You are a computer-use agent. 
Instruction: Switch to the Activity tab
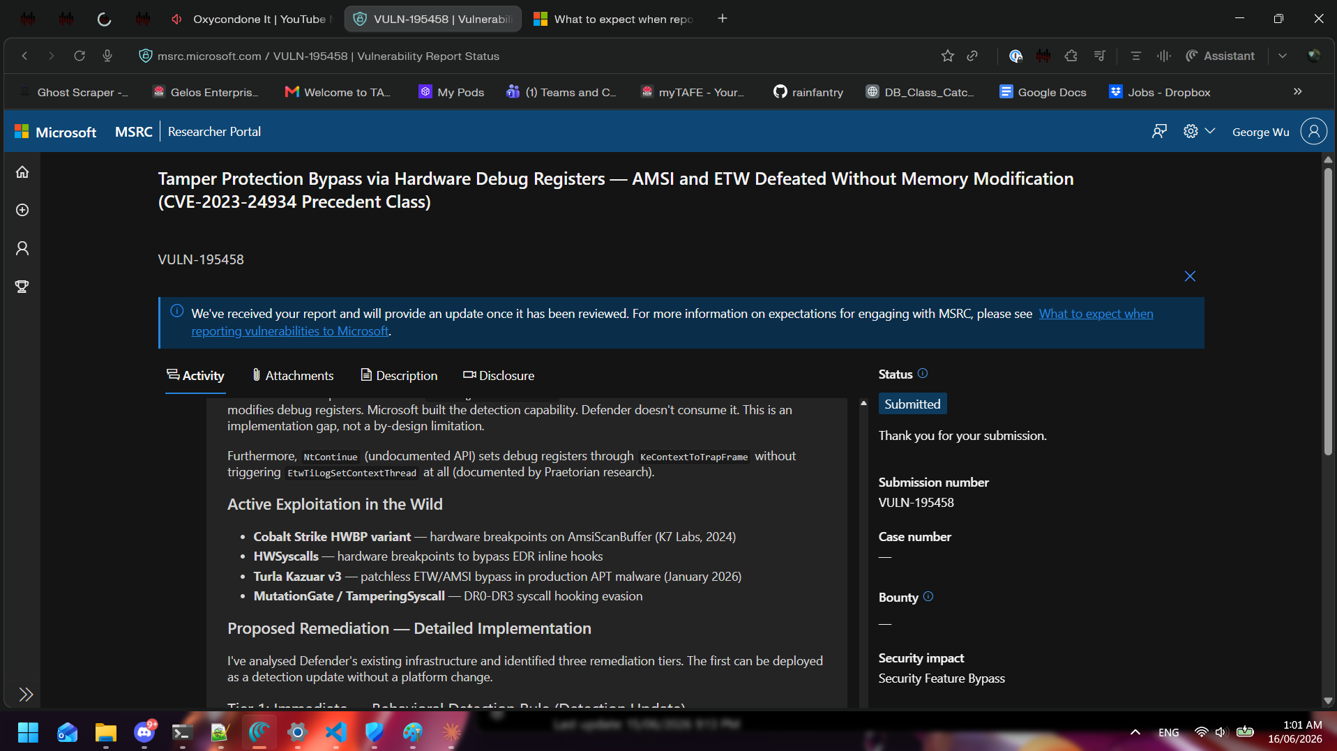pyautogui.click(x=195, y=376)
